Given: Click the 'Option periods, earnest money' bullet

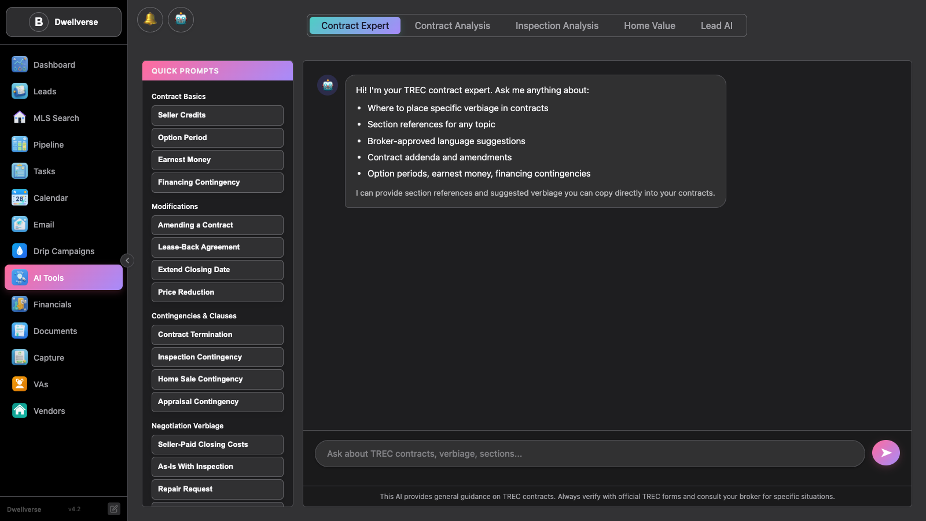Looking at the screenshot, I should (479, 174).
